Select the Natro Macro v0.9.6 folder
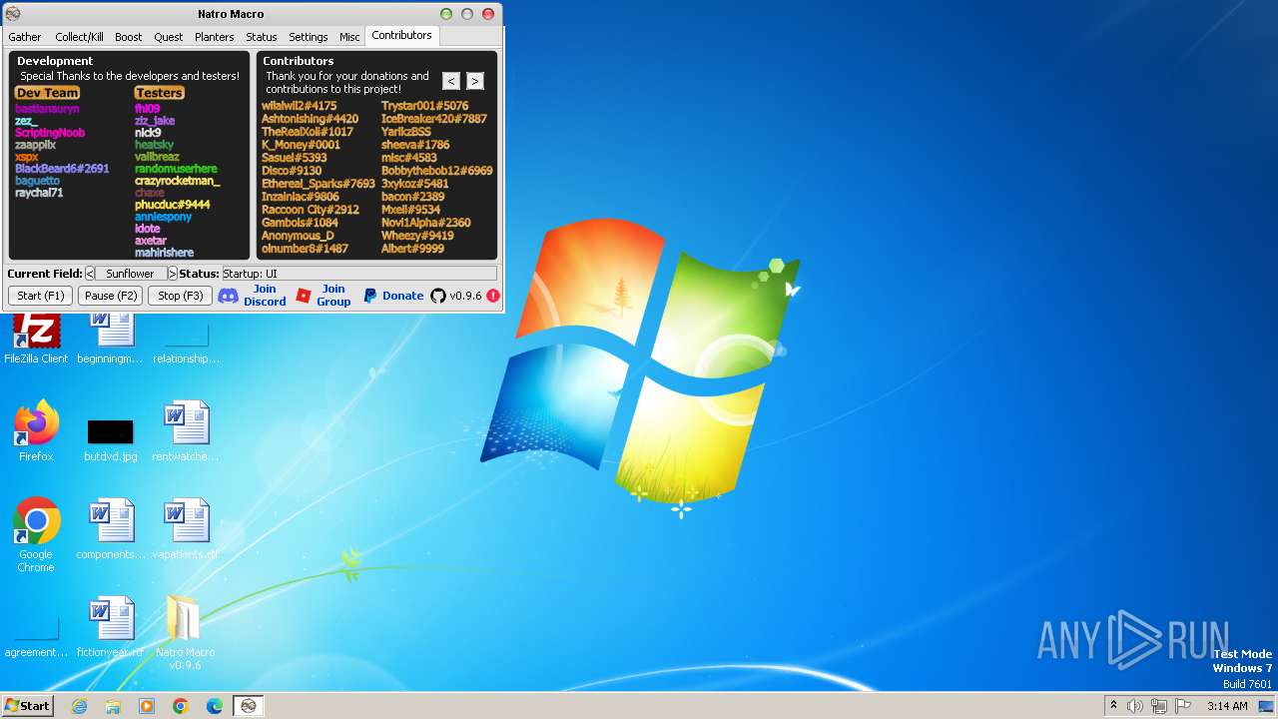The image size is (1278, 719). coord(186,633)
